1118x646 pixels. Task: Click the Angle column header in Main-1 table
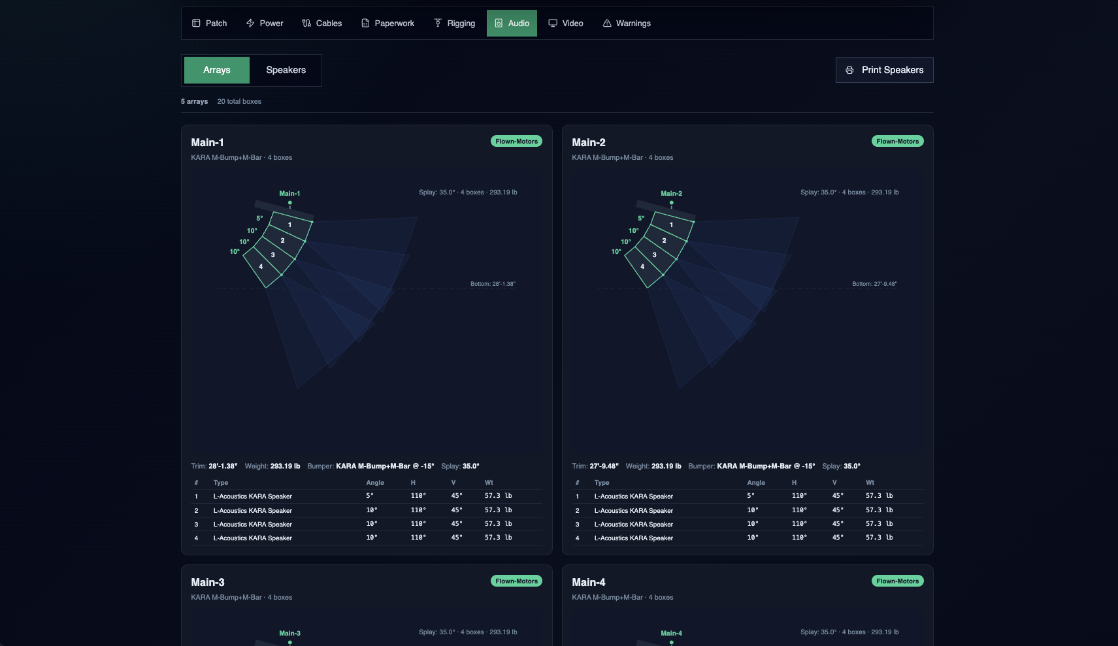(375, 483)
